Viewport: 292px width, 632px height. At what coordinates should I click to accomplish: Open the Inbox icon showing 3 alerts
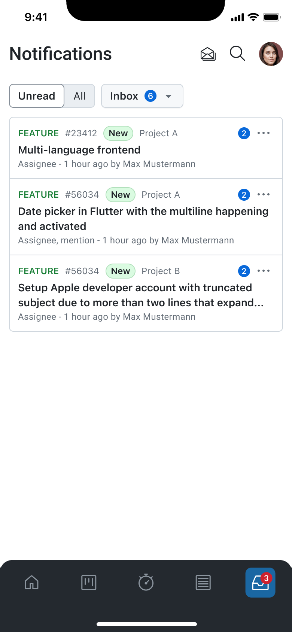(260, 583)
